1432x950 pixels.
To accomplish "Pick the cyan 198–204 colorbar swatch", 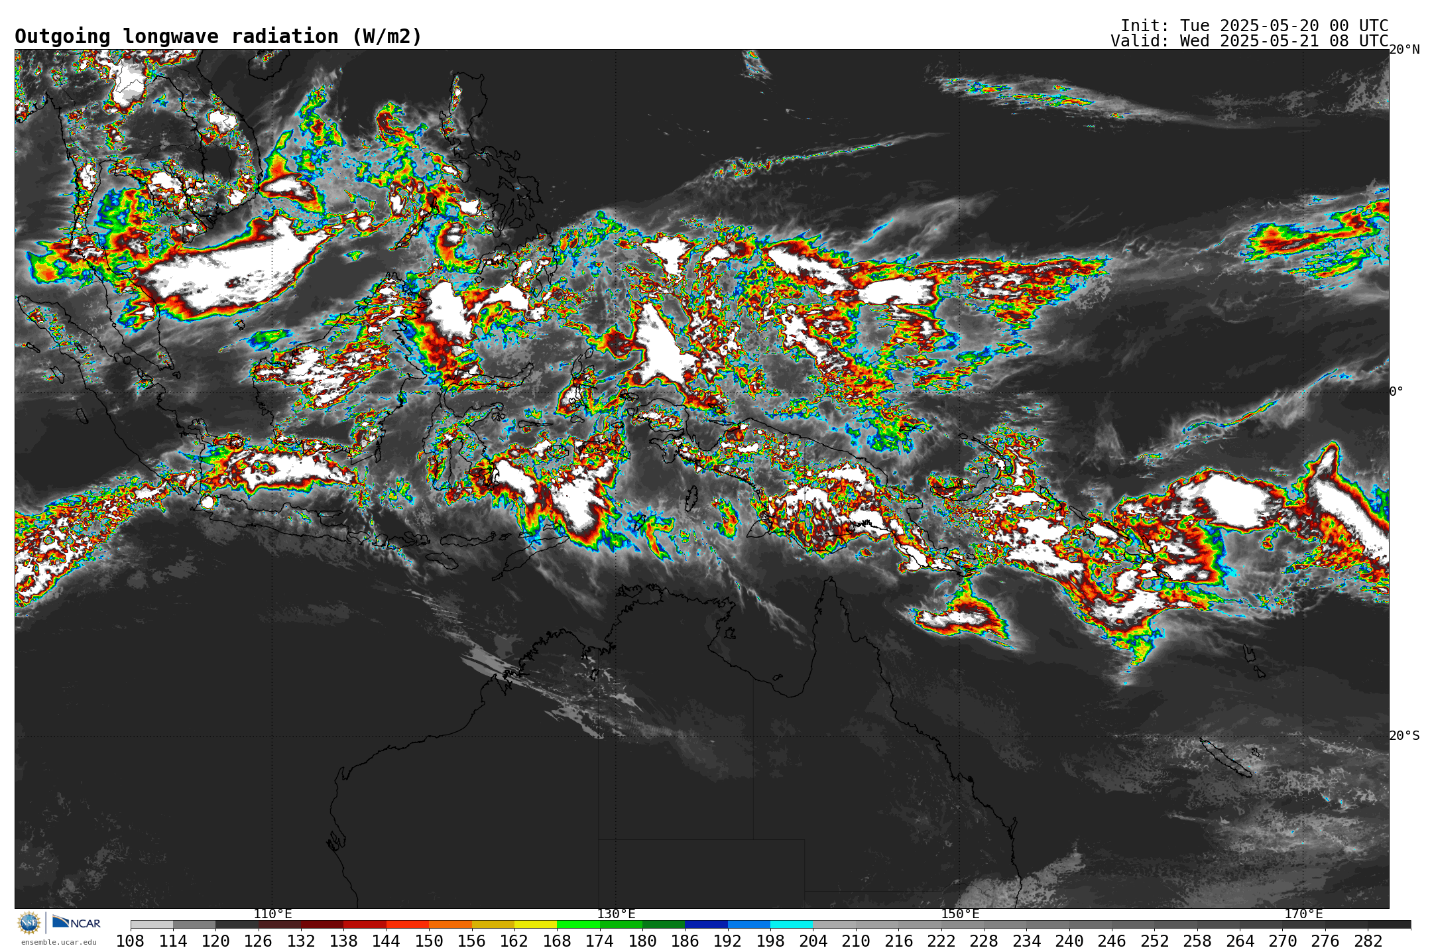I will (792, 925).
